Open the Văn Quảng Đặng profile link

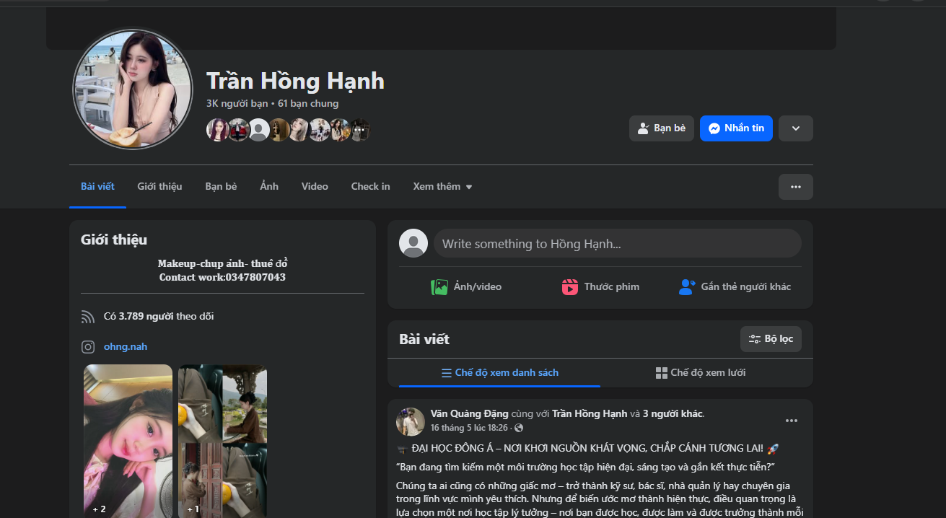[468, 413]
